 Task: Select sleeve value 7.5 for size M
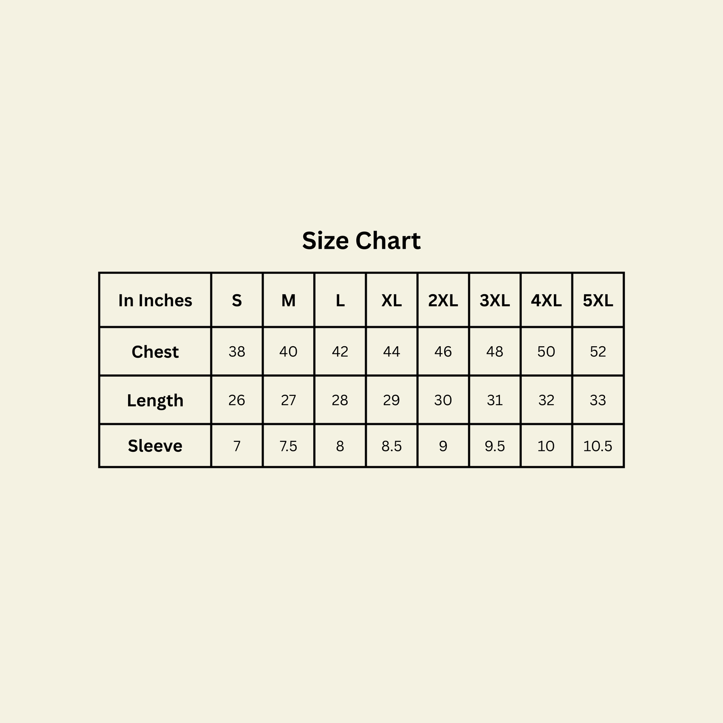288,446
